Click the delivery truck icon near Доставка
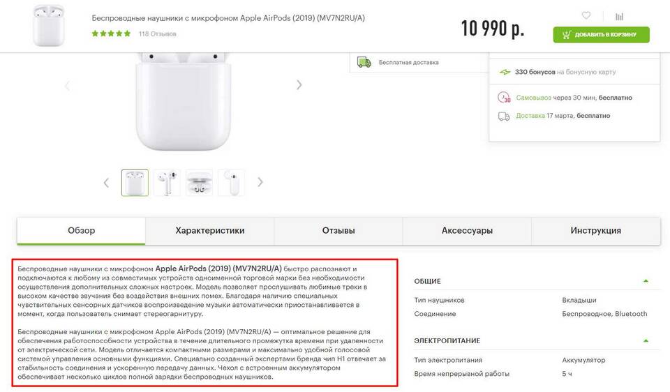Screen dimensions: 670x392 pyautogui.click(x=504, y=116)
